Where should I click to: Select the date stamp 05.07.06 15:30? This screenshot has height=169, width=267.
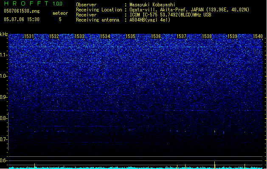click(22, 19)
